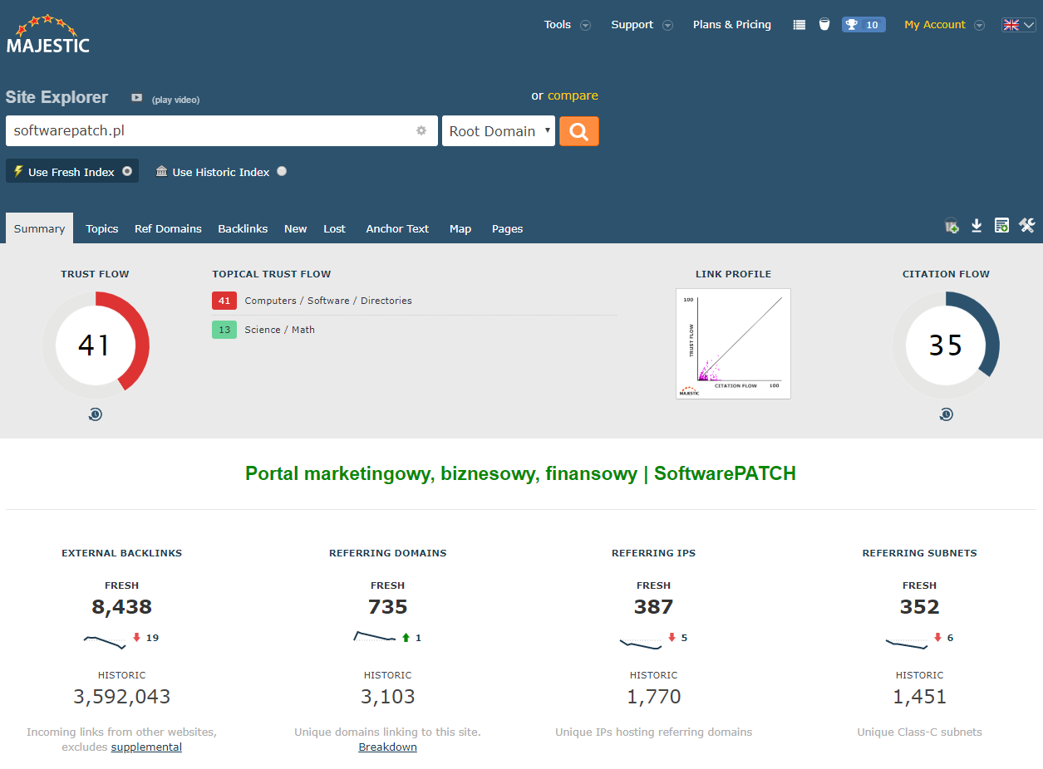
Task: Click the fresh referring IPs value 387
Action: [x=654, y=607]
